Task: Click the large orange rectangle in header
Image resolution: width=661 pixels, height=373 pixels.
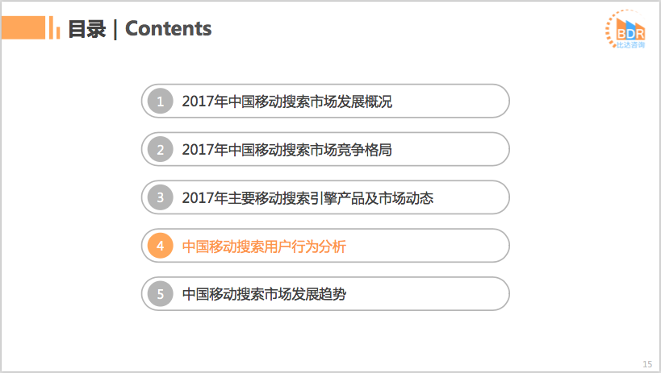Action: click(23, 27)
